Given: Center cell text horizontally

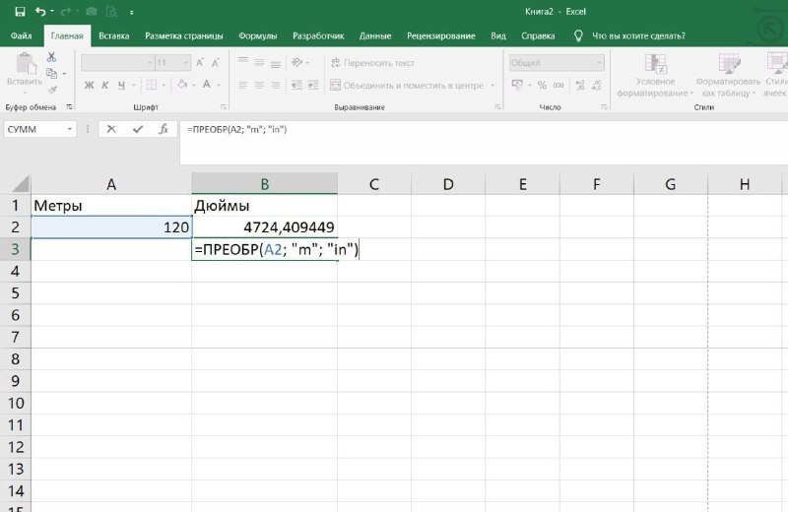Looking at the screenshot, I should tap(259, 85).
